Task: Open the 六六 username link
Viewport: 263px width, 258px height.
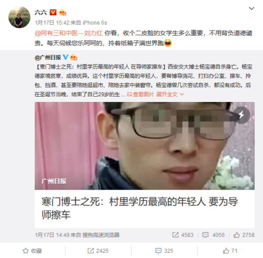Action: (x=41, y=13)
